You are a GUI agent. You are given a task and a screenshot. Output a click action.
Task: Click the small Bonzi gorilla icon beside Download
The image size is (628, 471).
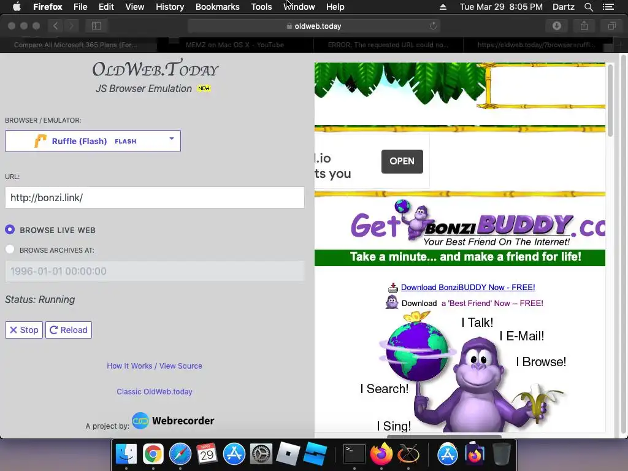[x=392, y=302]
